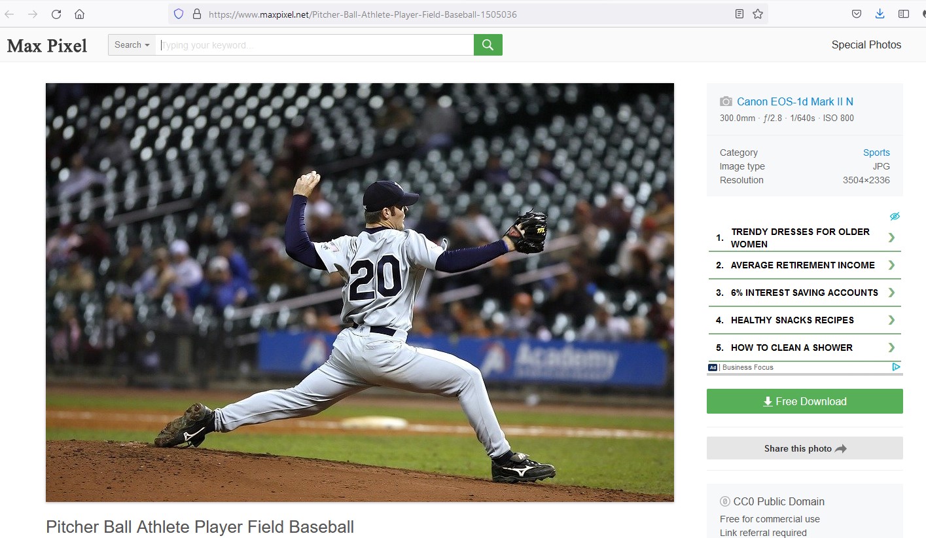
Task: Open the Sports category link
Action: point(876,152)
